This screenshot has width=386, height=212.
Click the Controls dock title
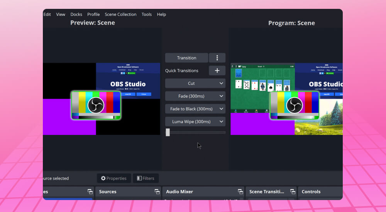point(311,192)
